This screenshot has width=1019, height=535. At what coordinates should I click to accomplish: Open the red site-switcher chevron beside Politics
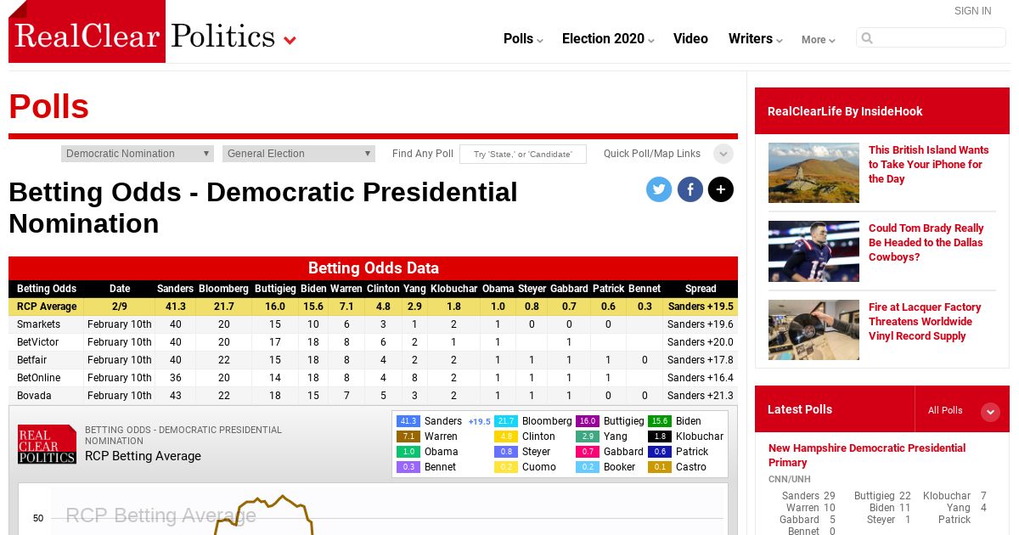(290, 40)
